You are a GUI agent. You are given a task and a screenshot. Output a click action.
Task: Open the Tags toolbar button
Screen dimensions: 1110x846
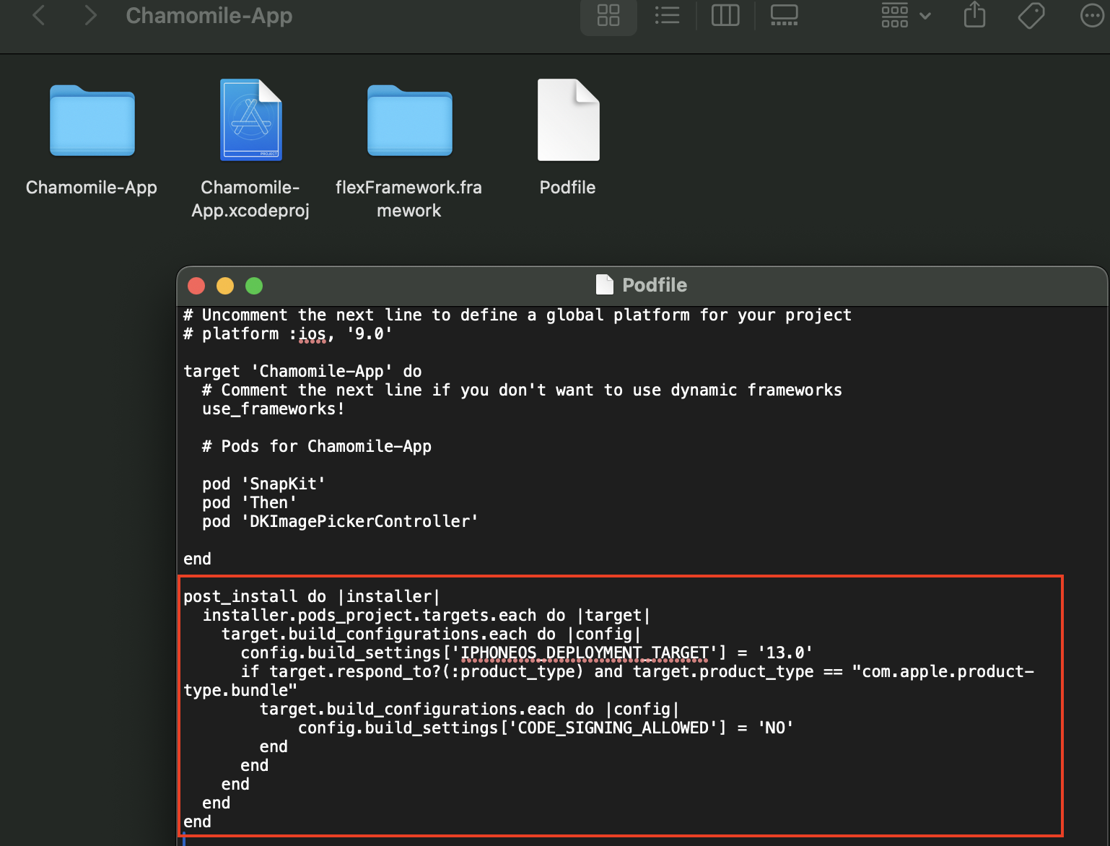click(1031, 15)
